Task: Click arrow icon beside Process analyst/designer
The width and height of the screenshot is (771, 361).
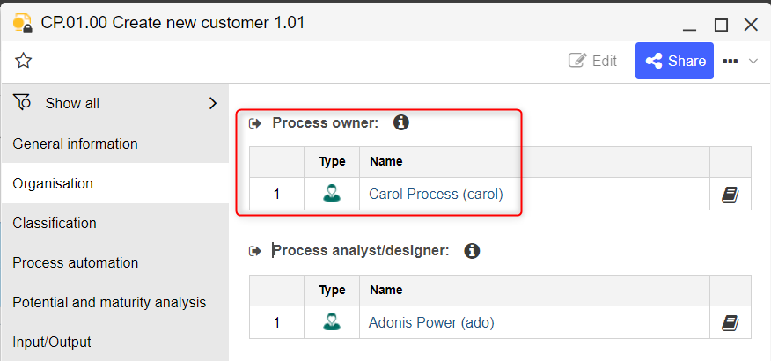Action: (x=255, y=251)
